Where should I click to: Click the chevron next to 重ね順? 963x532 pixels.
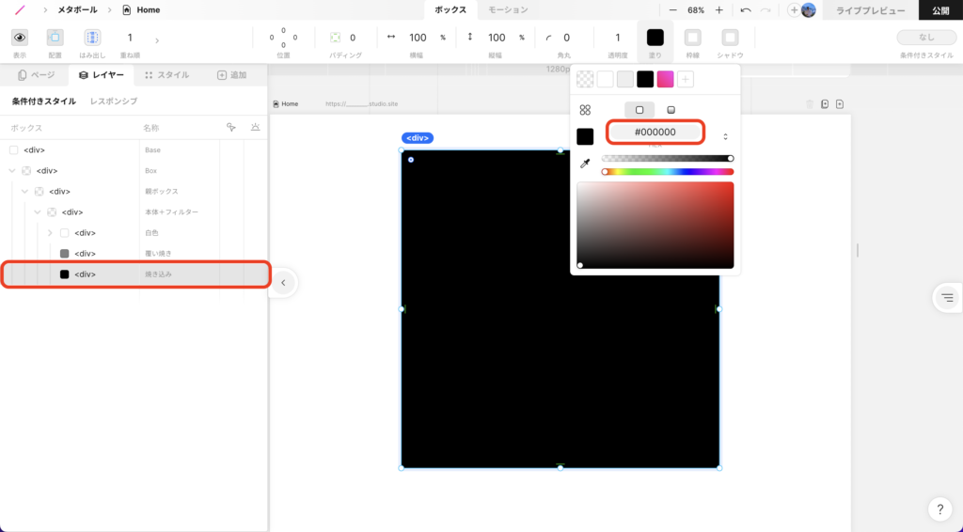pyautogui.click(x=157, y=41)
